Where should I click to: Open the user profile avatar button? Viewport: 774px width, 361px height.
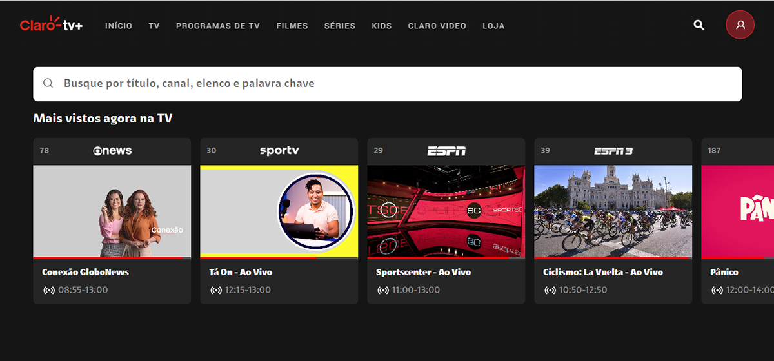[740, 25]
